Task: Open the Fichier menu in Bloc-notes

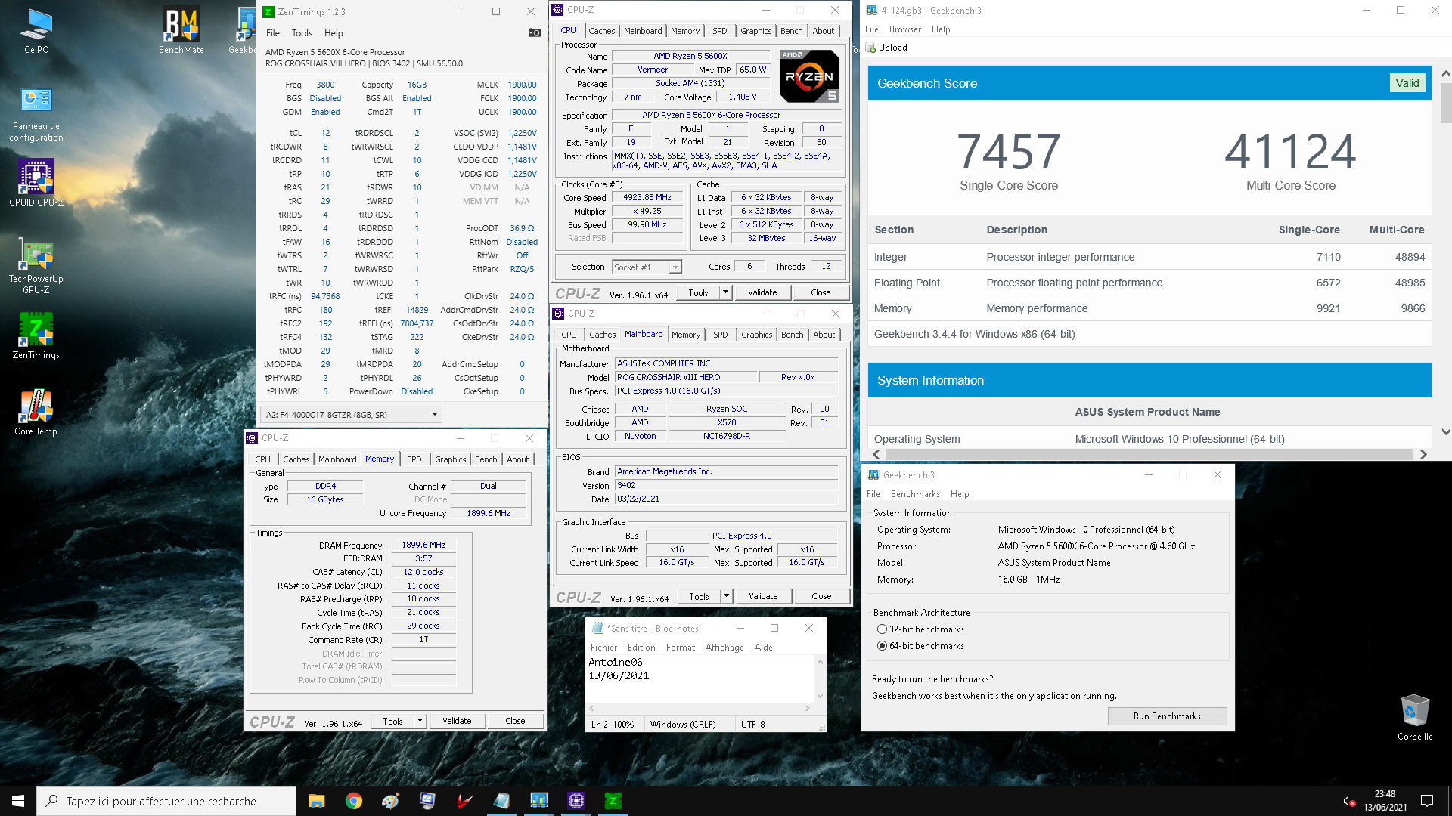Action: pos(603,648)
